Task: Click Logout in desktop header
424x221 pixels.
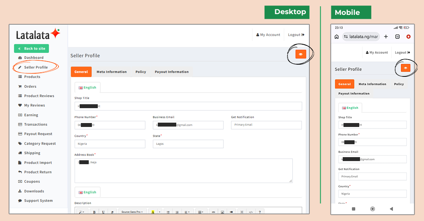Action: pyautogui.click(x=296, y=35)
